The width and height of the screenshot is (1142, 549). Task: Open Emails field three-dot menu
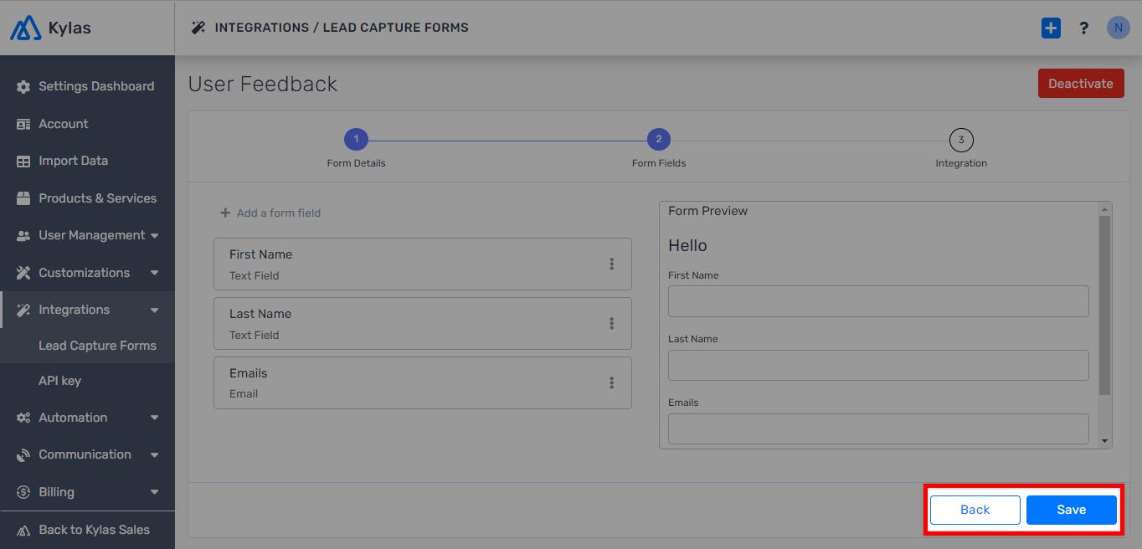pyautogui.click(x=612, y=382)
